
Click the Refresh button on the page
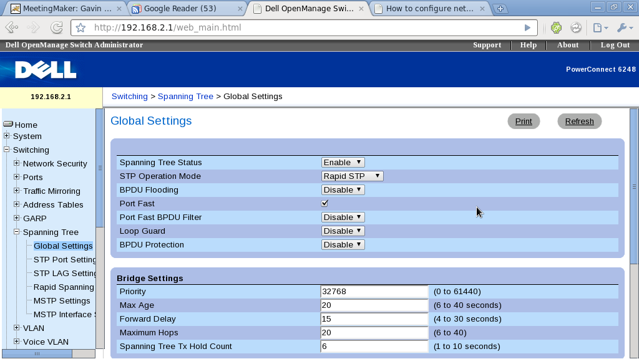pyautogui.click(x=580, y=122)
